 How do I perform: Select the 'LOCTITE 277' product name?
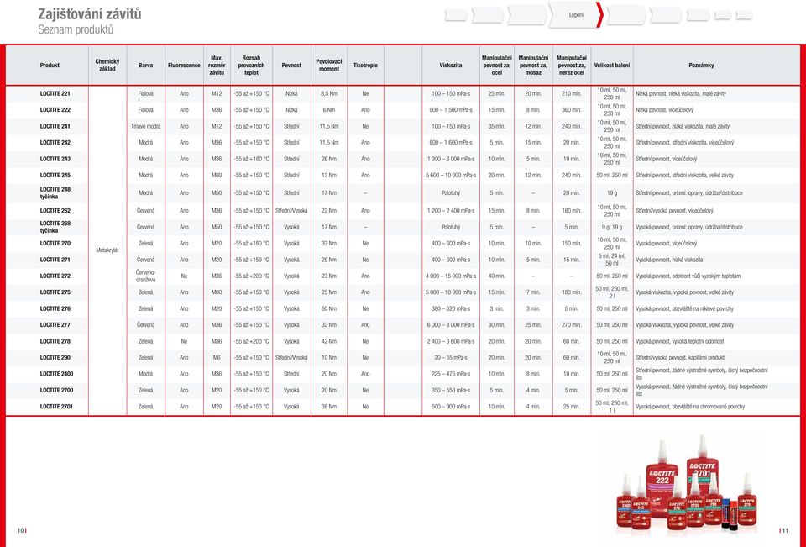click(55, 324)
